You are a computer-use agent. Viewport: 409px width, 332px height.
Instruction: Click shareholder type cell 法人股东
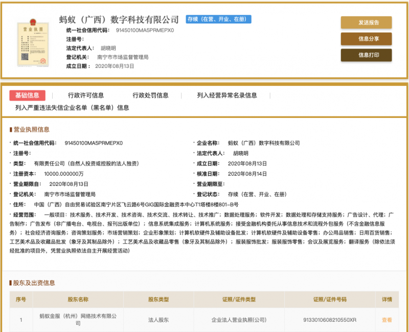[158, 320]
